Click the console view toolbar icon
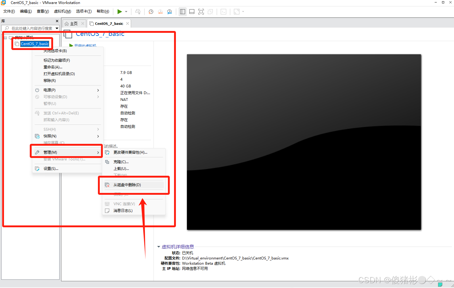This screenshot has width=454, height=288. [x=223, y=12]
